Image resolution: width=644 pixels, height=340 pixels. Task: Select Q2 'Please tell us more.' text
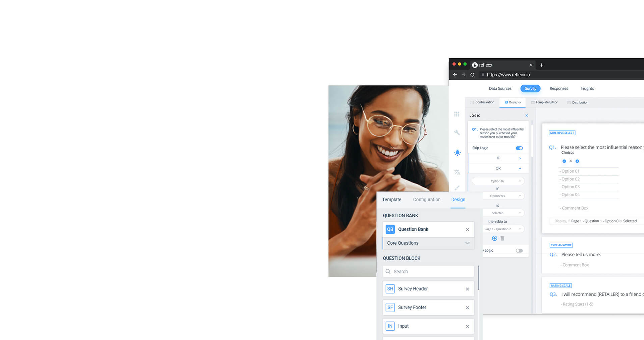[581, 254]
